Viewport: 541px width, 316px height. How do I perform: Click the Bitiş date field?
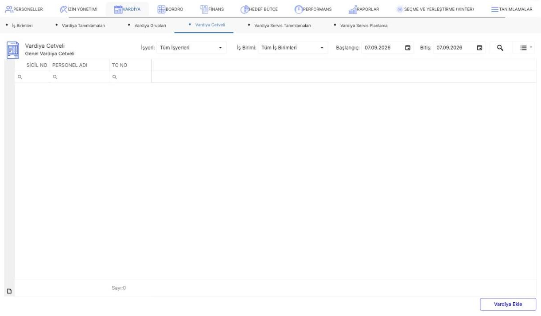tap(454, 48)
